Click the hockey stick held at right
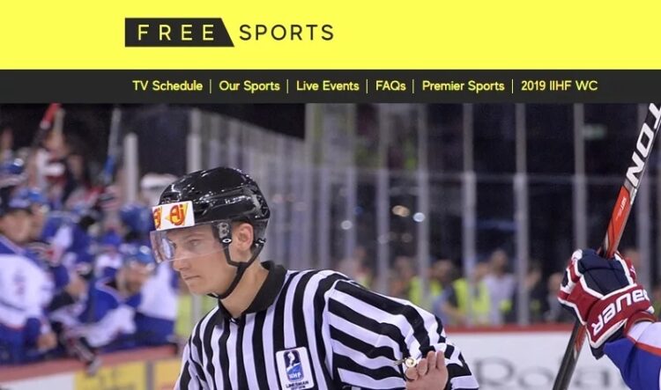The width and height of the screenshot is (661, 390). tap(612, 236)
